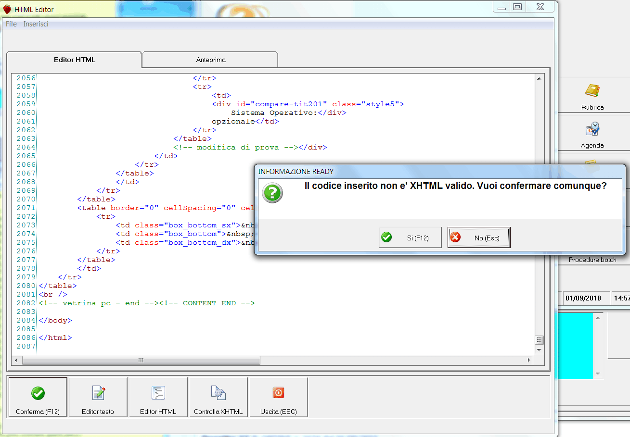This screenshot has height=437, width=630.
Task: Click the cyan panel's scrollbar down arrow
Action: pyautogui.click(x=598, y=374)
